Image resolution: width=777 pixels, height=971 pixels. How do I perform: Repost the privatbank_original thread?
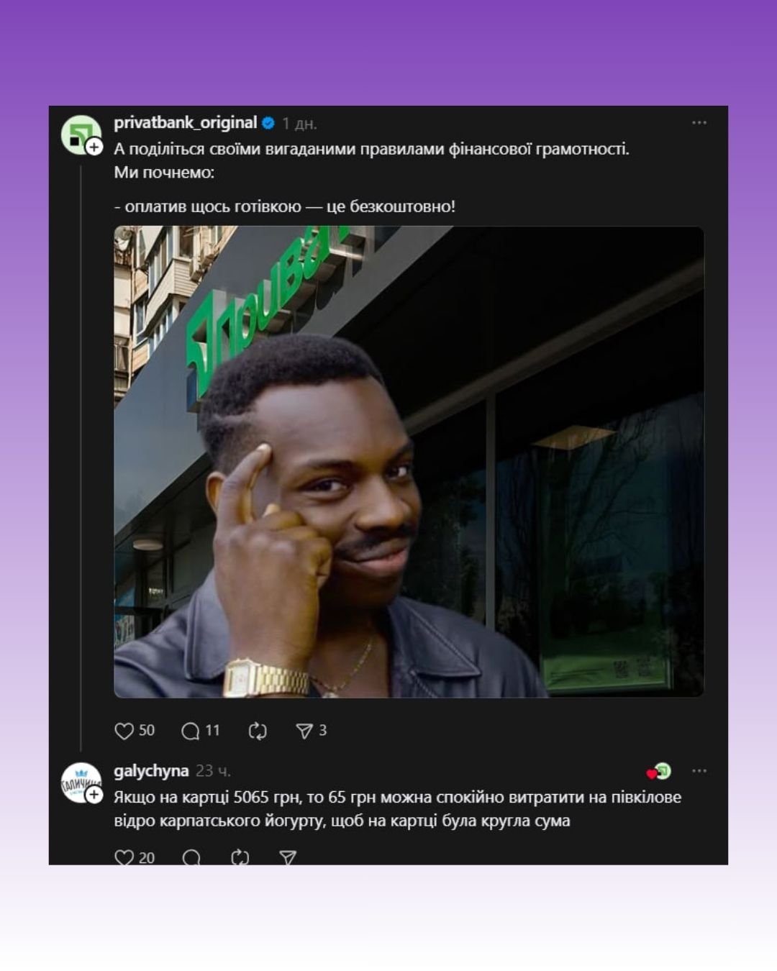258,731
